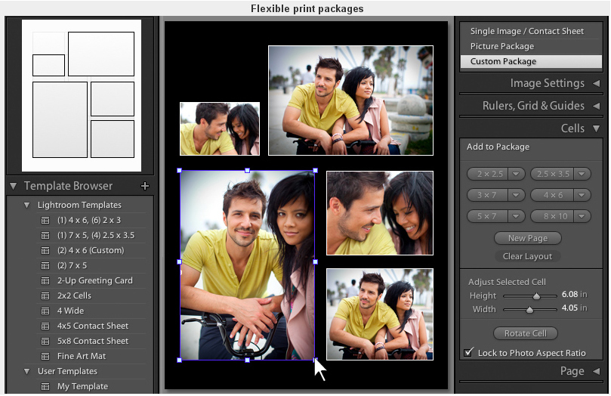Click the icon beside 5x8 Contact Sheet

point(45,341)
